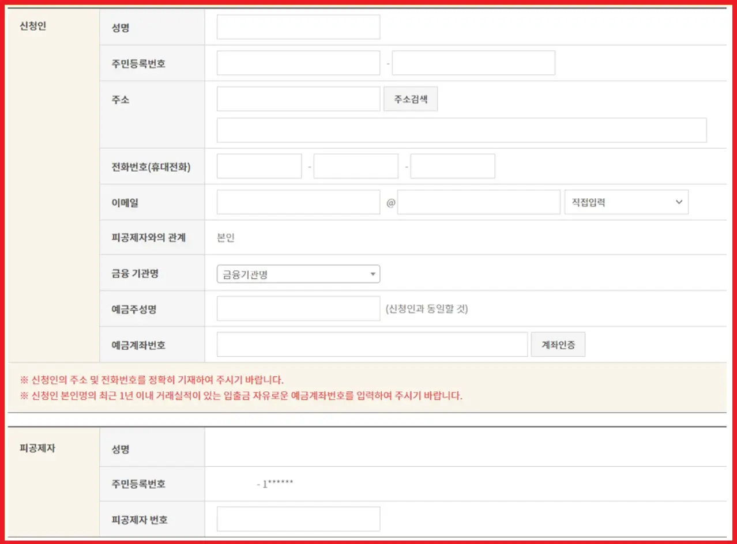737x544 pixels.
Task: Click the dropdown arrow beside 금융기관명
Action: [374, 274]
